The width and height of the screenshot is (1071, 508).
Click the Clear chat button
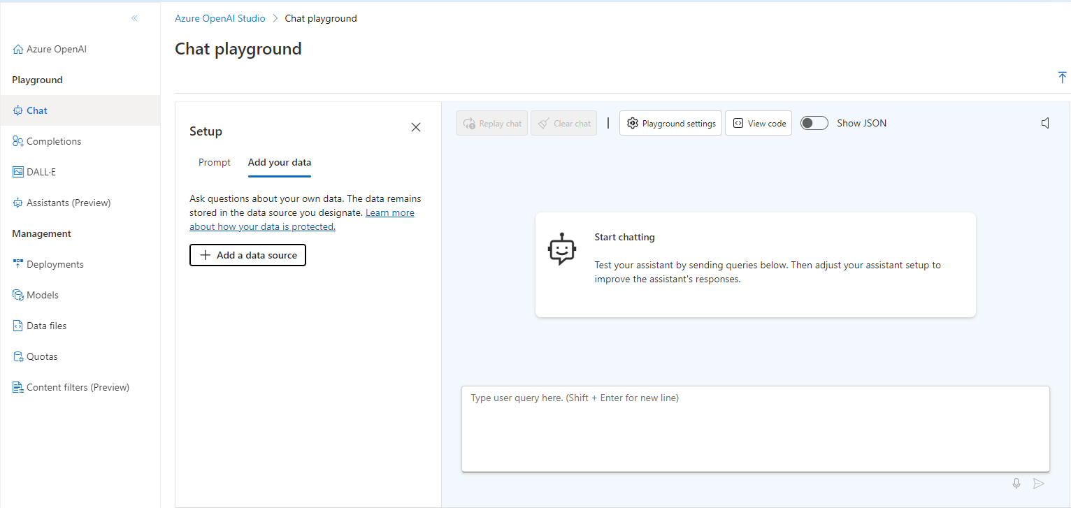pyautogui.click(x=563, y=123)
